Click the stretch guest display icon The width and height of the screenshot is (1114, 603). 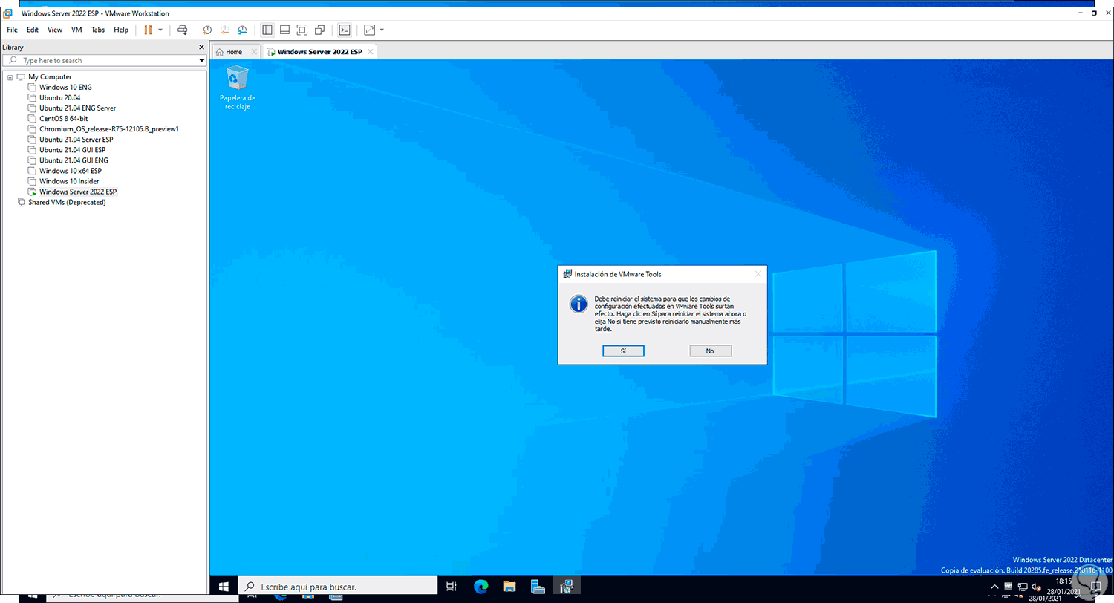[x=369, y=30]
